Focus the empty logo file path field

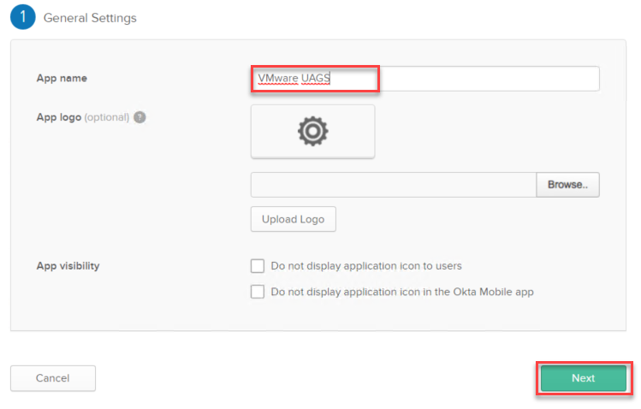[394, 185]
